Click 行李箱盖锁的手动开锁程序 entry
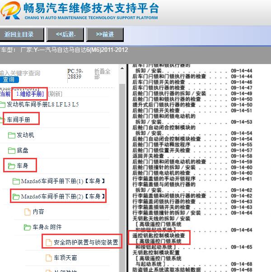Image resolution: width=271 pixels, height=272 pixels. click(164, 179)
